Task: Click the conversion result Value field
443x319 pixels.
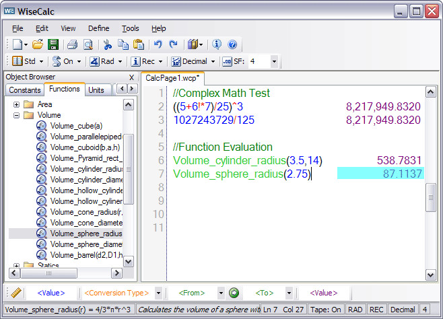Action: pyautogui.click(x=323, y=293)
